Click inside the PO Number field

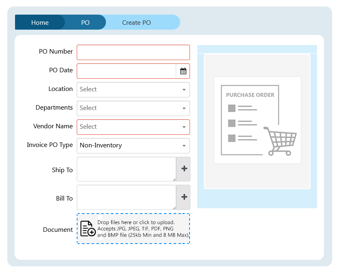pos(133,52)
